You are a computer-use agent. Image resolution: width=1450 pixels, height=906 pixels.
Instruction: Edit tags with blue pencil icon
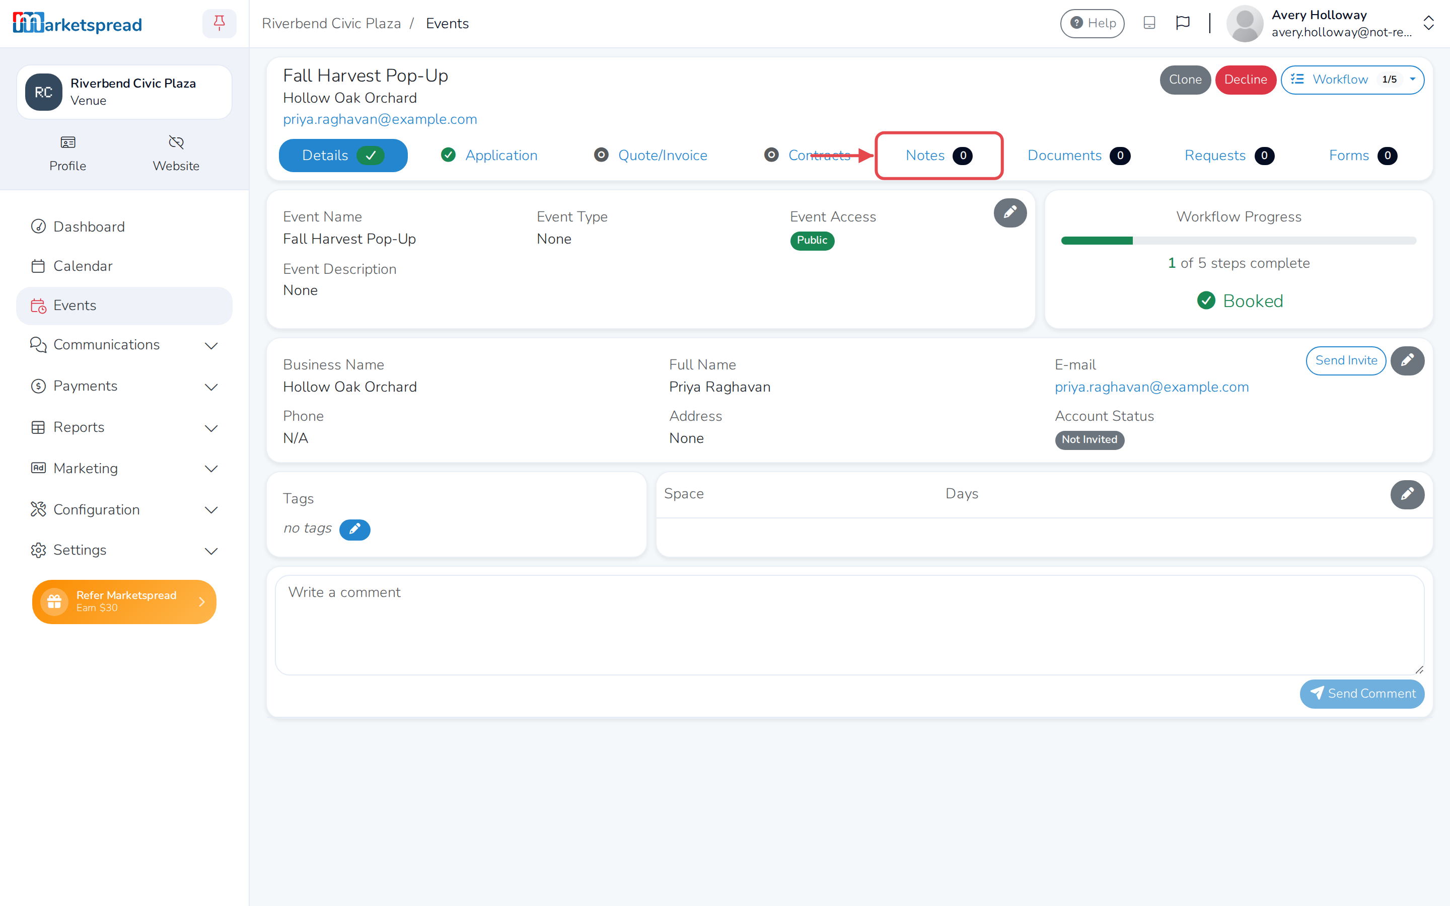[x=355, y=530]
